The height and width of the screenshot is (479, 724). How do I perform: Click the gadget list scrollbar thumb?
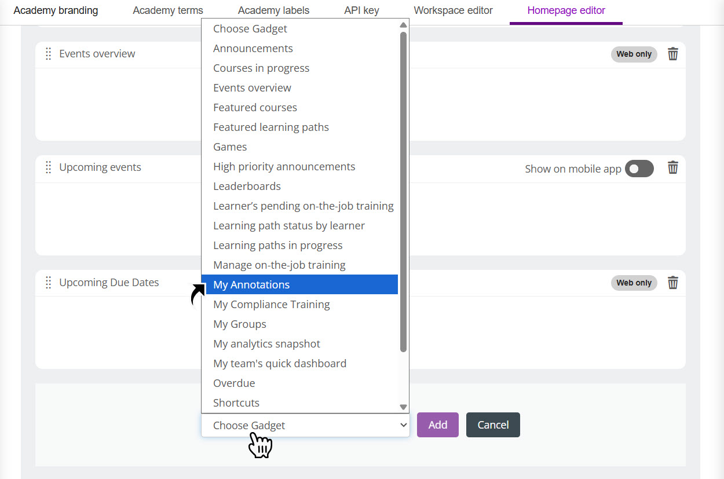(x=403, y=191)
